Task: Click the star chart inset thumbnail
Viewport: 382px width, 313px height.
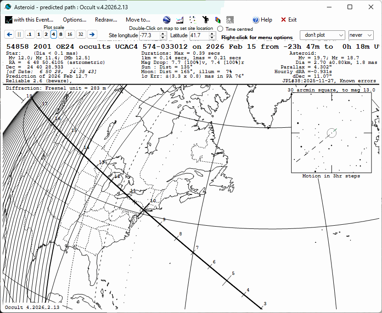Action: [331, 133]
